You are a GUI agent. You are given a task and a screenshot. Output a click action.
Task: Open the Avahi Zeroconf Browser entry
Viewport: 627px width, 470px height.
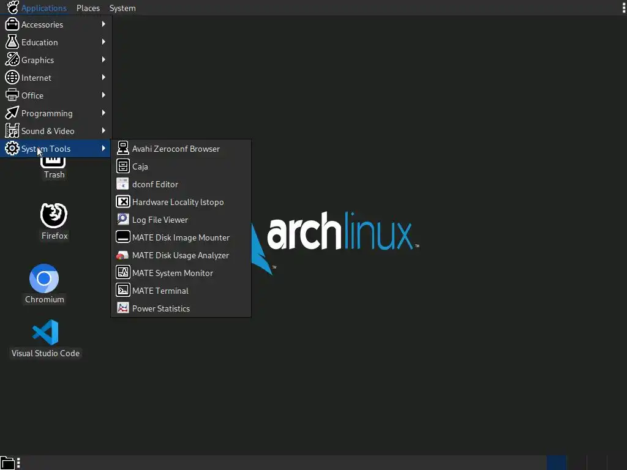(x=181, y=149)
